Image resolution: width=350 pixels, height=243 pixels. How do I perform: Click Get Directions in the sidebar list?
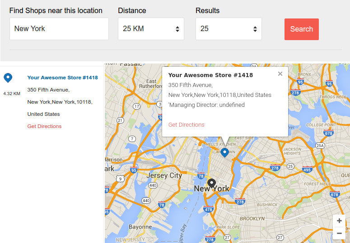44,126
